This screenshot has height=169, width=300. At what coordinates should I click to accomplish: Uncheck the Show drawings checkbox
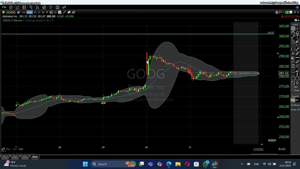[292, 105]
